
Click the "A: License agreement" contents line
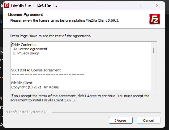point(30,49)
